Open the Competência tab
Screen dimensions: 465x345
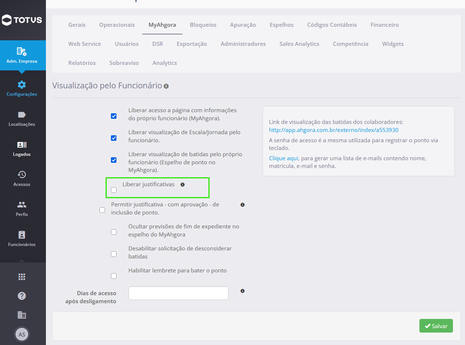pyautogui.click(x=350, y=44)
